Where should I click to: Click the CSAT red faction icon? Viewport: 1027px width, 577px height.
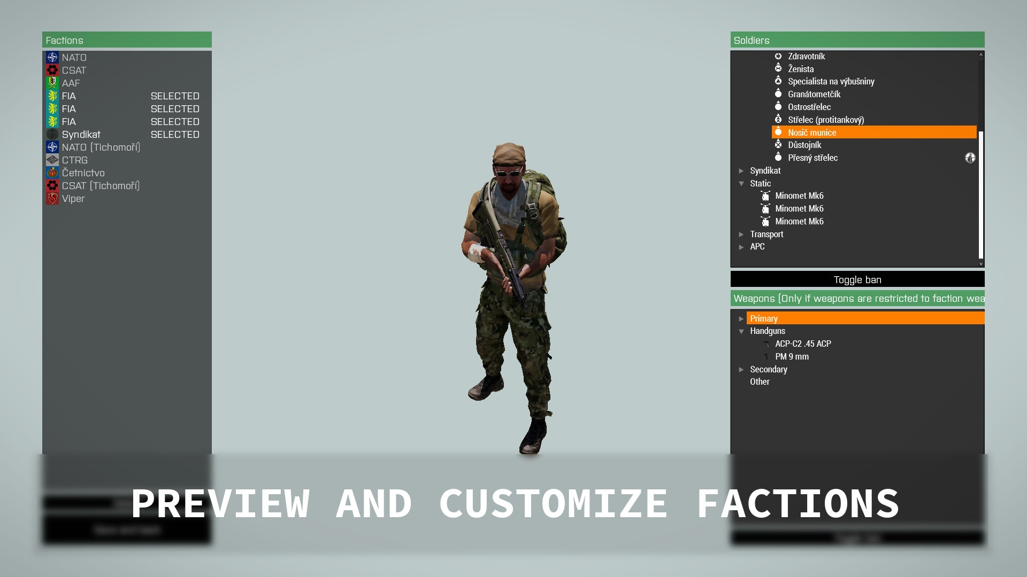pos(52,71)
